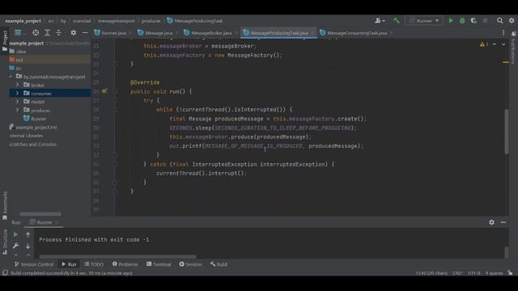This screenshot has width=518, height=291.
Task: Click down-arrow in Run panel toolbar
Action: point(28,246)
